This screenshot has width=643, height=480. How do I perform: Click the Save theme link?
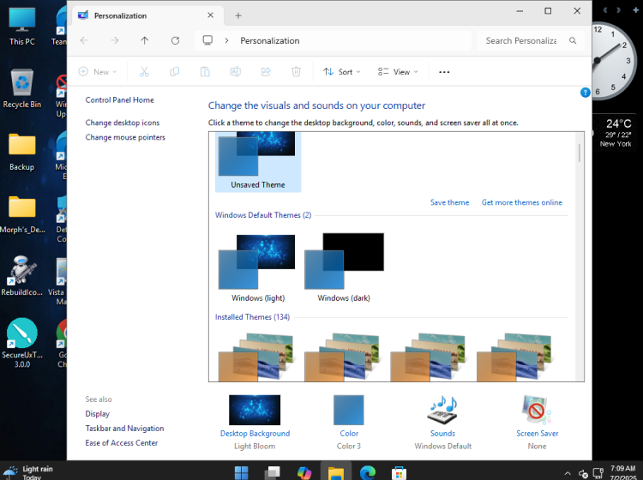tap(449, 202)
